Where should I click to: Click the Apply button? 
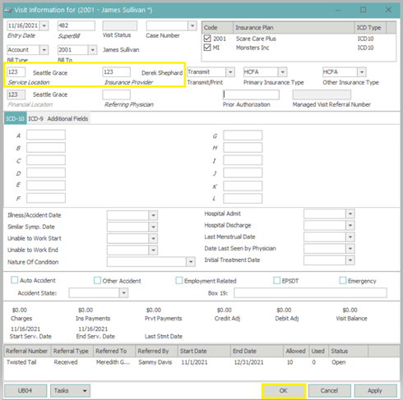(x=375, y=391)
